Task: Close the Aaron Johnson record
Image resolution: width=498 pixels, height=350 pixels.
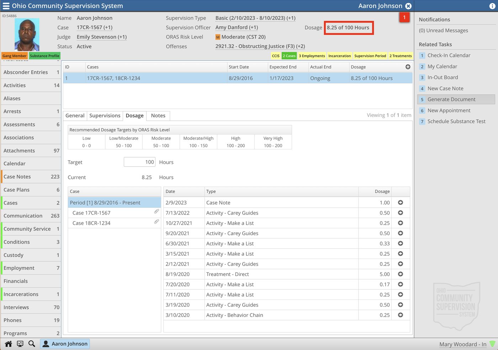Action: 408,6
